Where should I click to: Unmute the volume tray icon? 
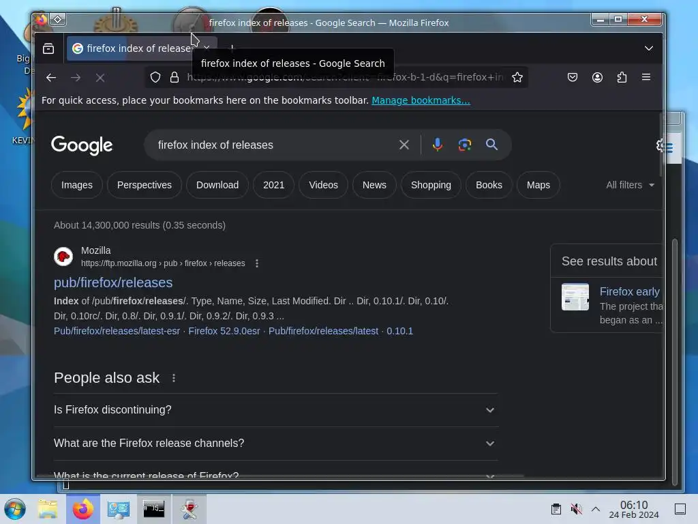pos(577,509)
